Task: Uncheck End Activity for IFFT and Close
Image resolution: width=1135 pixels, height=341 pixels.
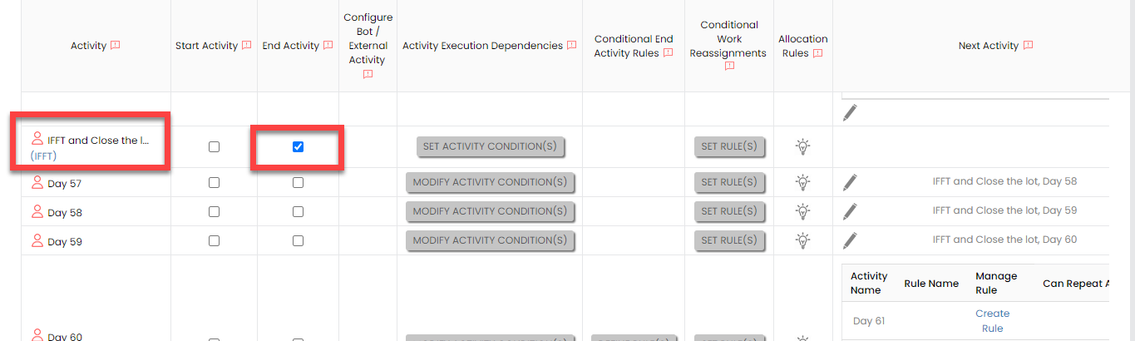Action: [298, 146]
